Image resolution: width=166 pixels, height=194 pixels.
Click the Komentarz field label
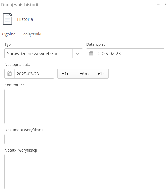pyautogui.click(x=14, y=85)
